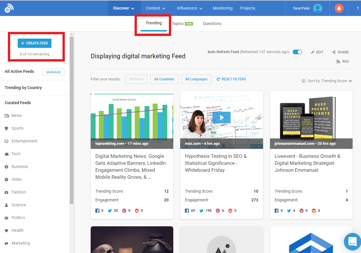Open the notifications bell

click(339, 8)
